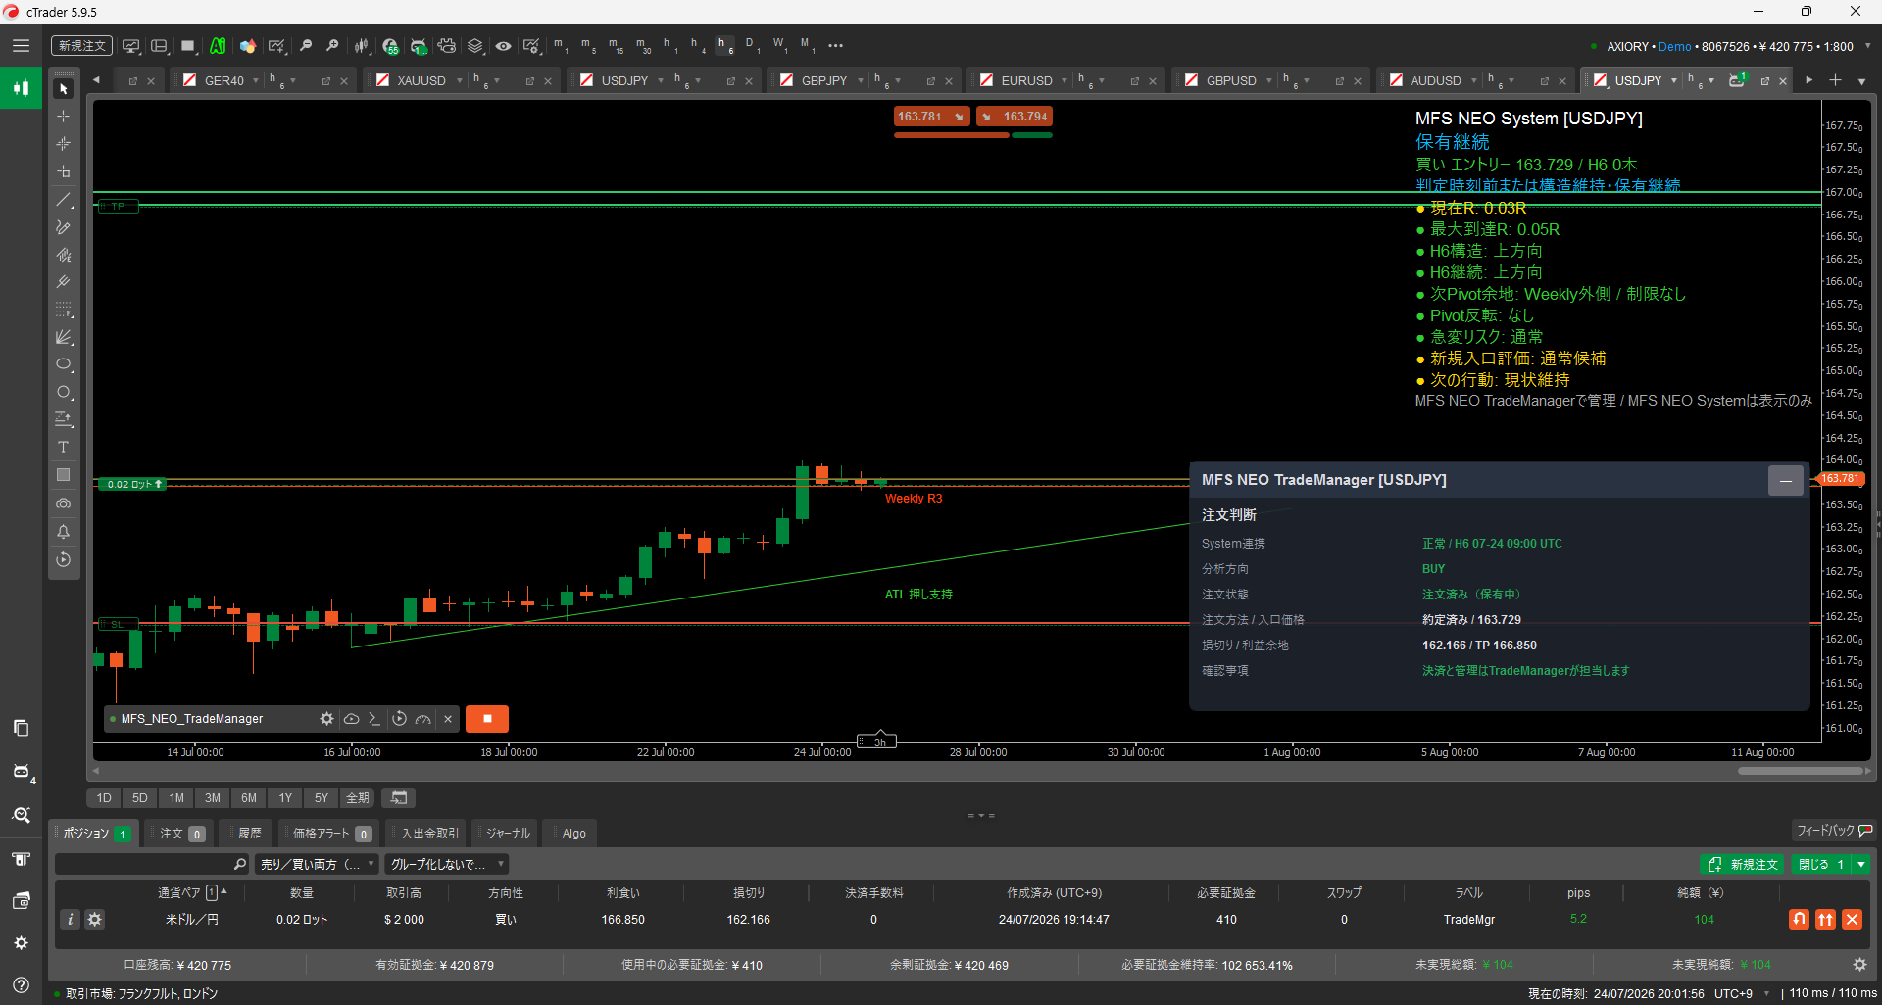Open indicators icon with 55 badge
Screen dimensions: 1882x1005
point(390,46)
